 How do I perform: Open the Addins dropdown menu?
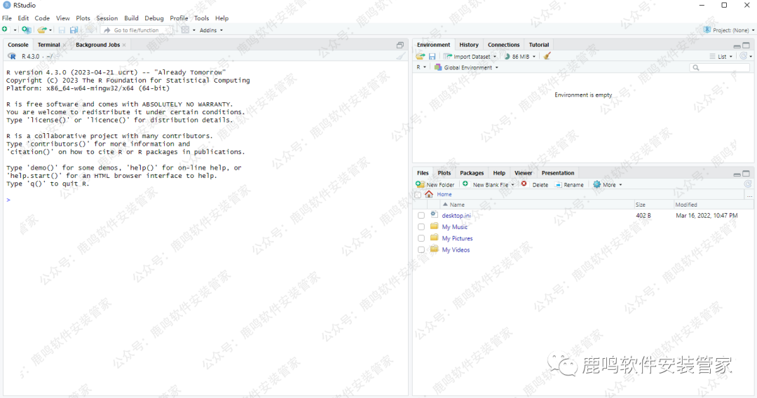pyautogui.click(x=211, y=30)
